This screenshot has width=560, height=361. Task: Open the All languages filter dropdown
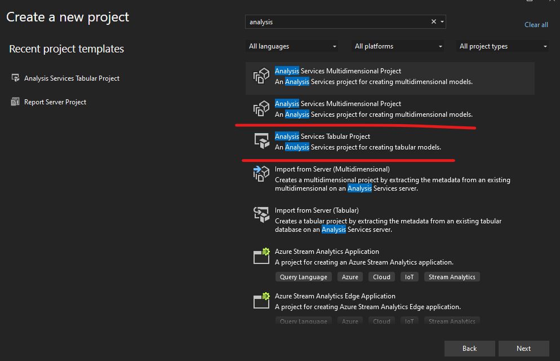tap(292, 46)
